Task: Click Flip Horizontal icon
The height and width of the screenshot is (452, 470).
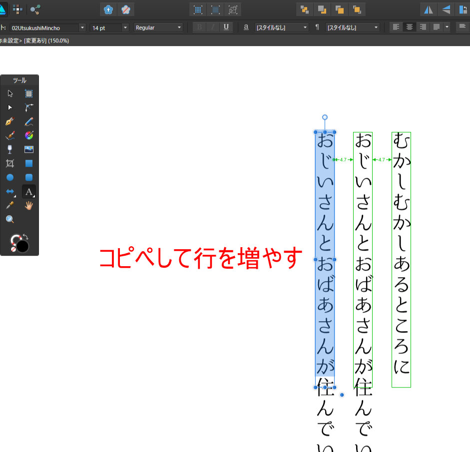Action: pyautogui.click(x=429, y=10)
